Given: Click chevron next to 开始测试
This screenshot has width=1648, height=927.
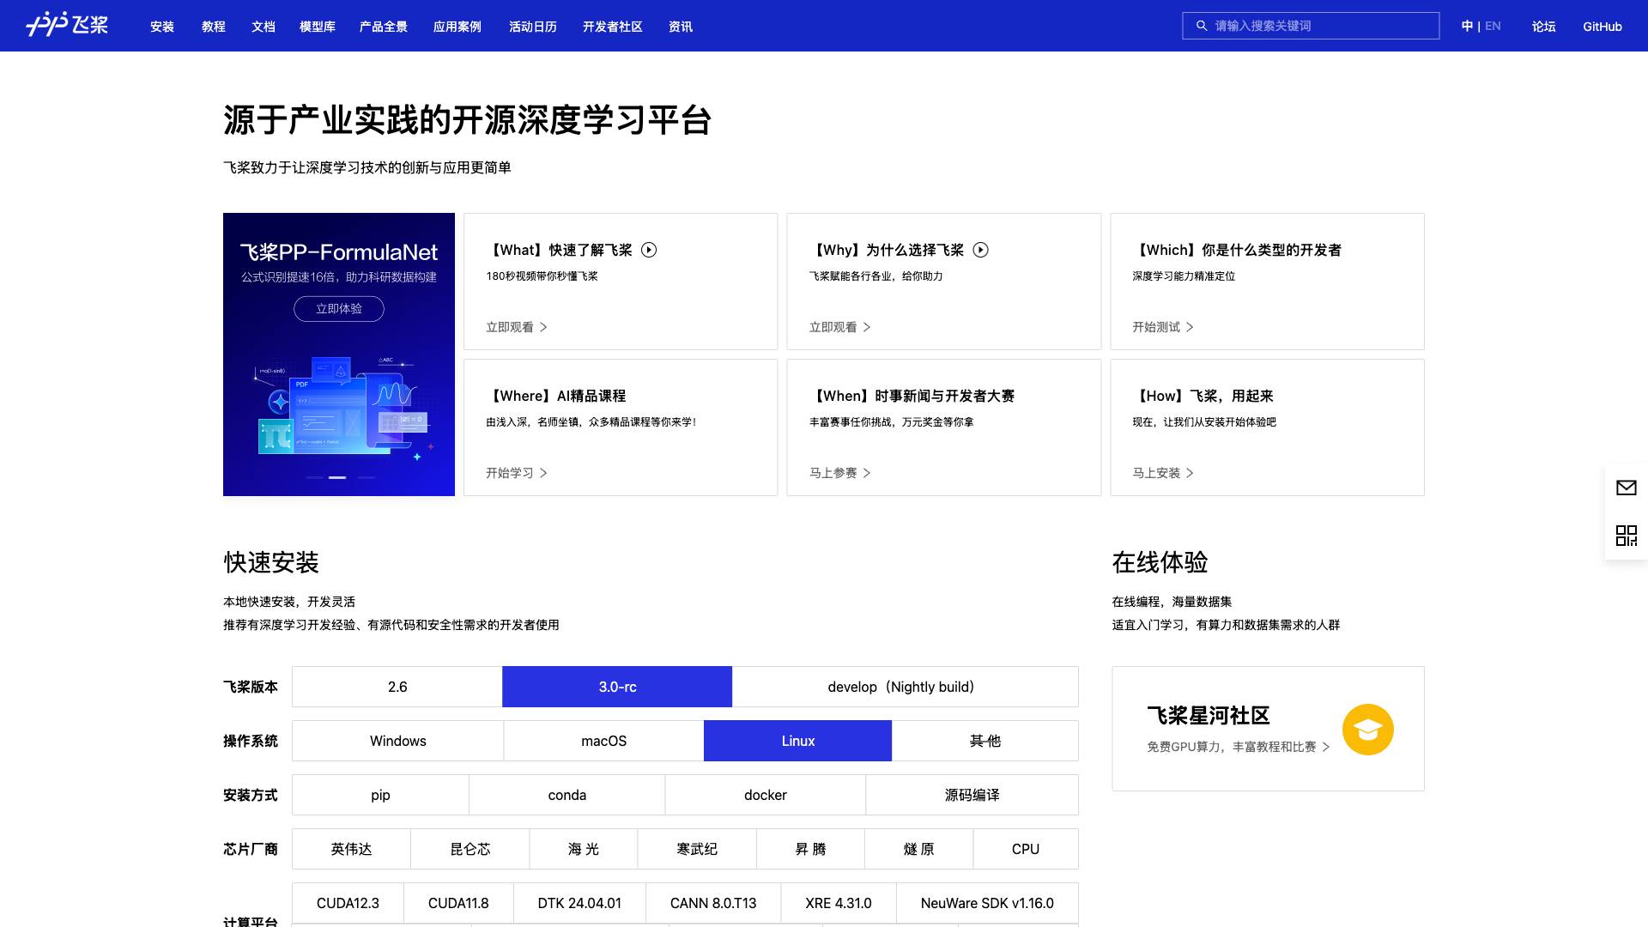Looking at the screenshot, I should [1190, 327].
